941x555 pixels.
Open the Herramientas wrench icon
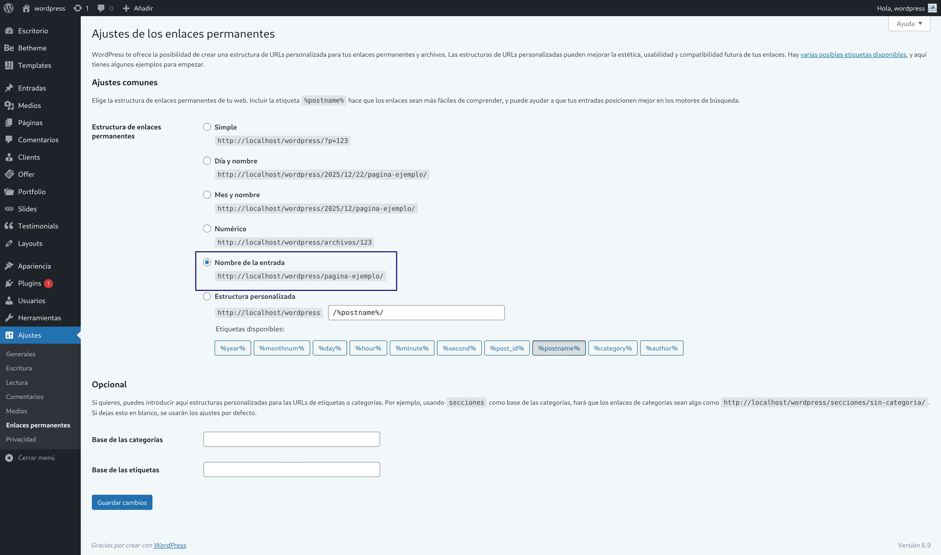click(9, 318)
